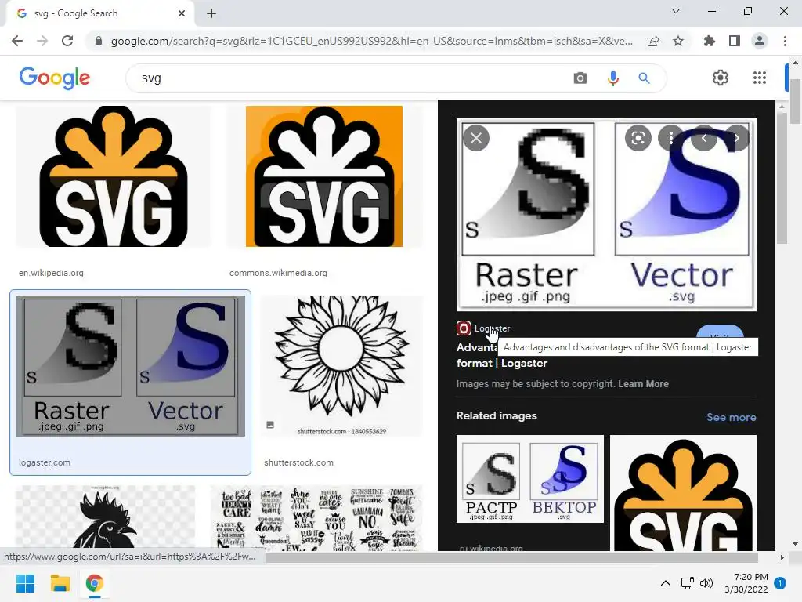802x602 pixels.
Task: Open File Explorer from the taskbar
Action: [x=60, y=583]
